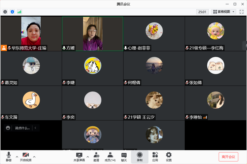Open the Invite (邀请) panel
The width and height of the screenshot is (247, 164).
96,157
